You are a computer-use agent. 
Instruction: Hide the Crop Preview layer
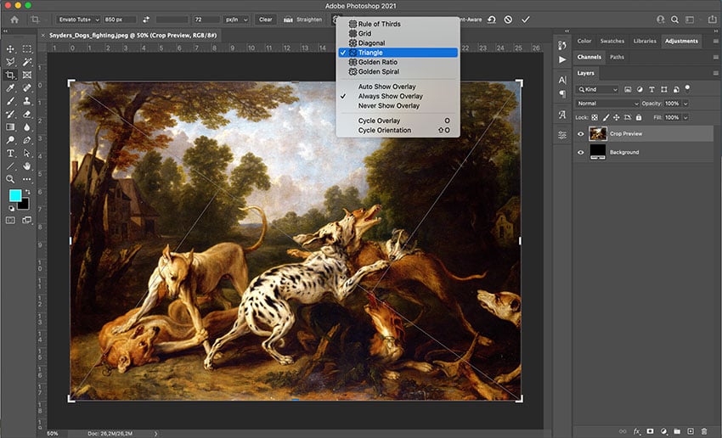[x=582, y=133]
